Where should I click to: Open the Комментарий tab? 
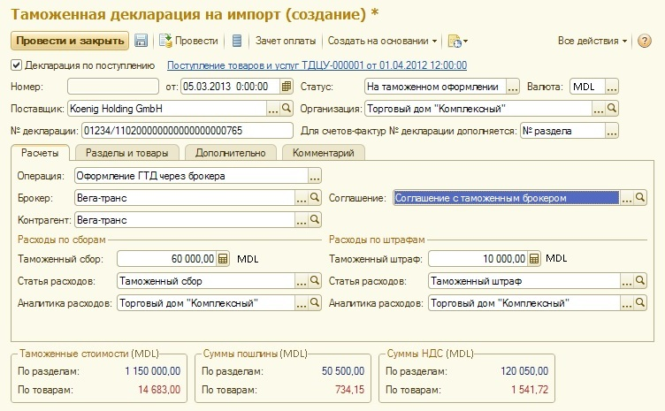click(x=324, y=153)
